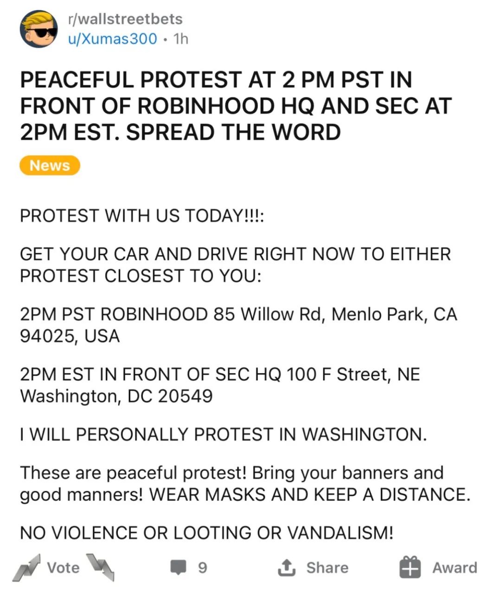The width and height of the screenshot is (501, 591).
Task: Filter by the News flair tag
Action: point(50,166)
